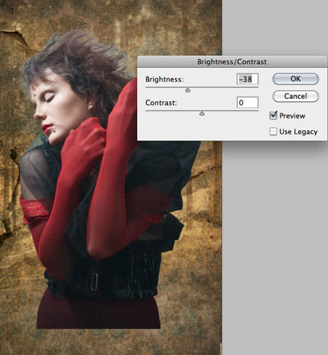Image resolution: width=328 pixels, height=355 pixels.
Task: Click the Contrast label in the dialog
Action: click(161, 103)
